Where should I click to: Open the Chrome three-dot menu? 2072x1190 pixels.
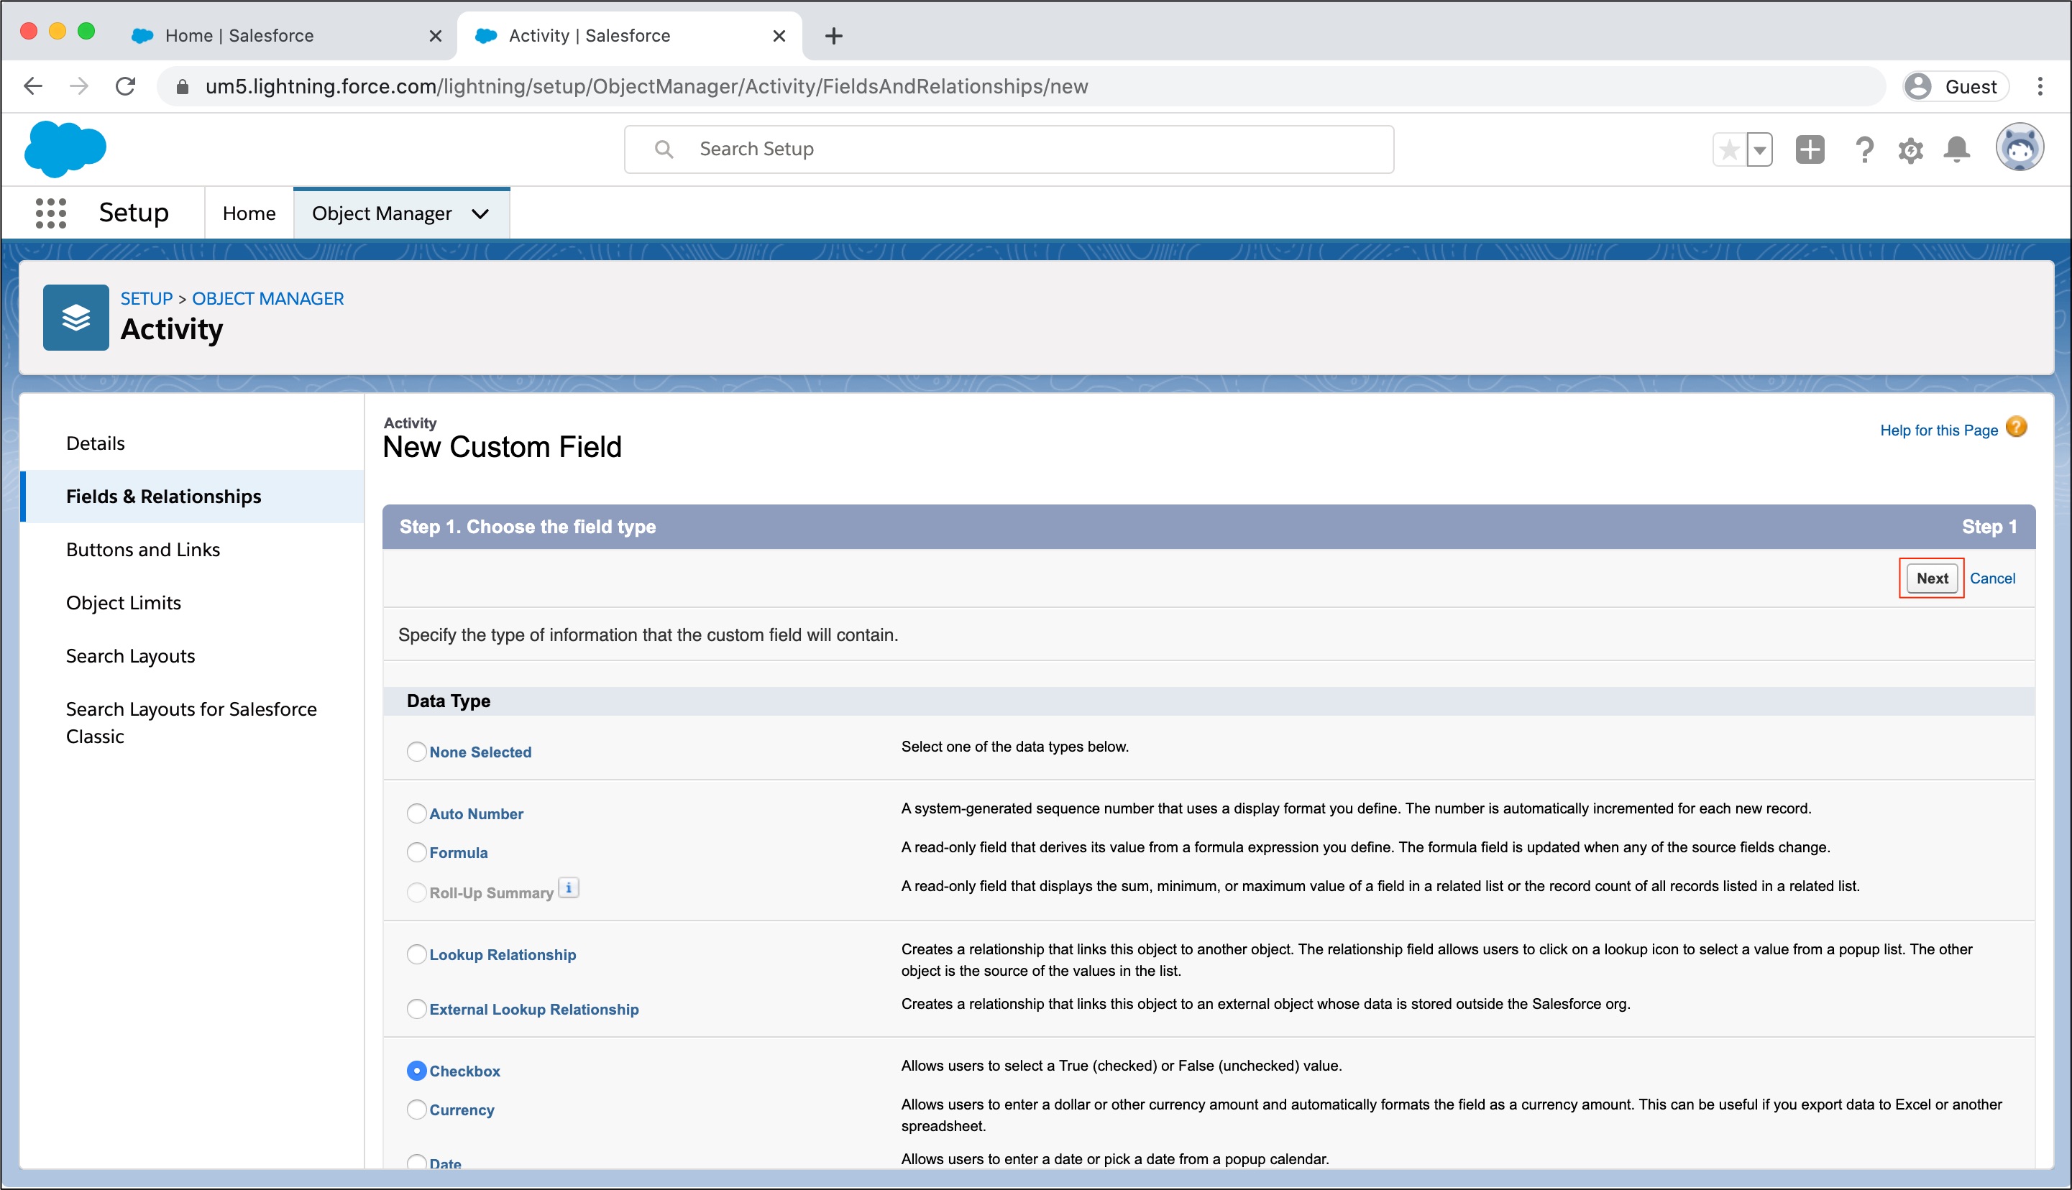pos(2040,86)
